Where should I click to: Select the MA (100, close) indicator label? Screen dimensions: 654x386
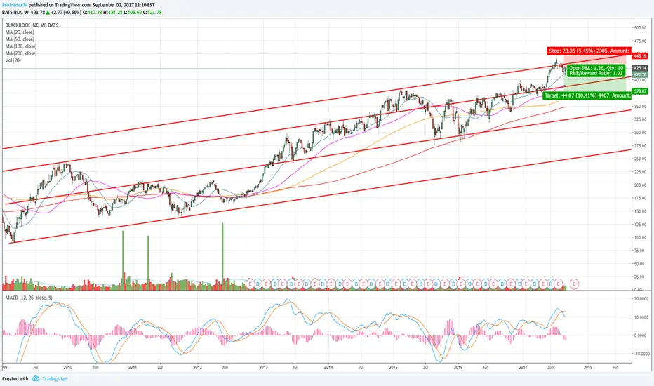21,46
